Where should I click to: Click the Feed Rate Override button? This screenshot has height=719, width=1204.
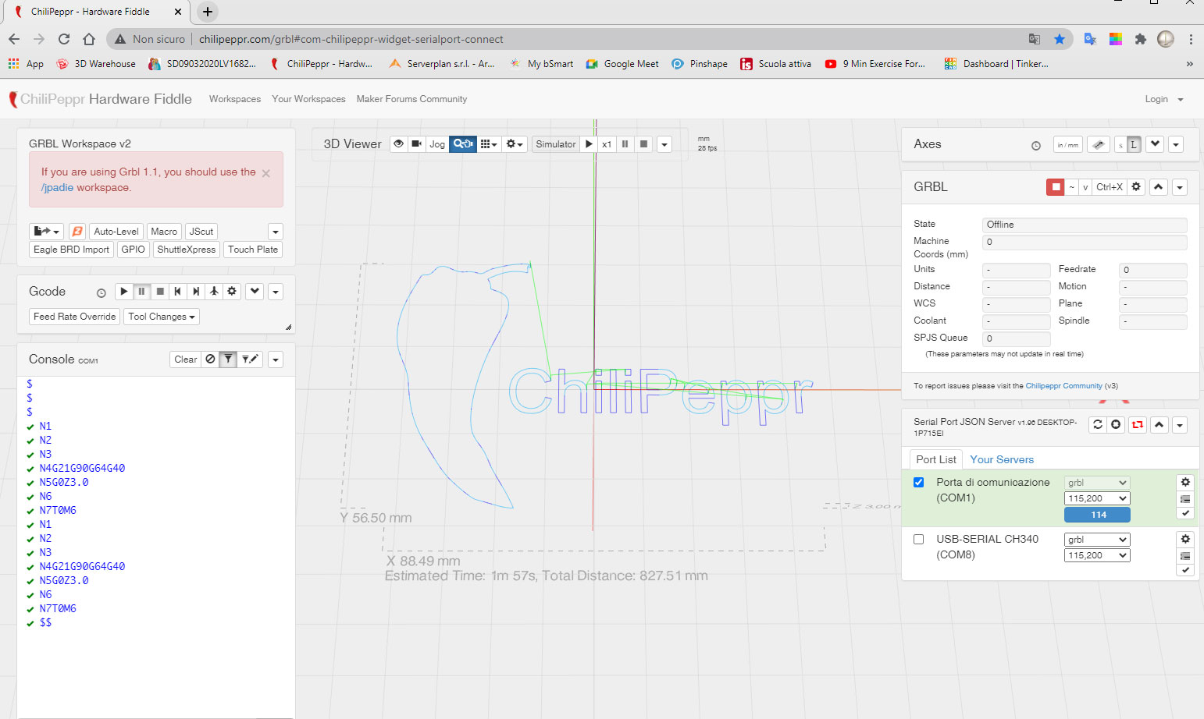click(x=74, y=317)
